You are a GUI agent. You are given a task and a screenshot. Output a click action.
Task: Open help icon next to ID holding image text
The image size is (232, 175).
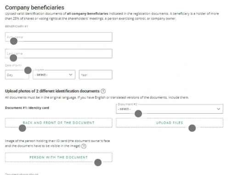tap(84, 146)
